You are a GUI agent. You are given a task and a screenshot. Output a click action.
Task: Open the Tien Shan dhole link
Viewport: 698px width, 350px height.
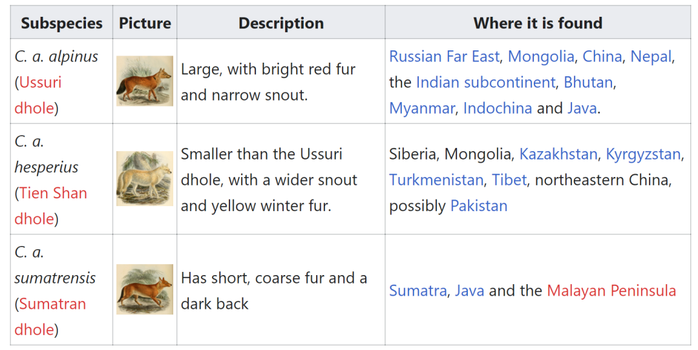(53, 193)
